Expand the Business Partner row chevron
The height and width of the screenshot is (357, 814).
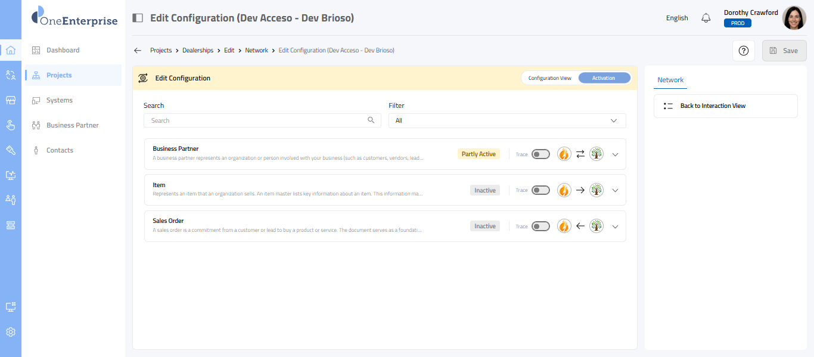[616, 154]
